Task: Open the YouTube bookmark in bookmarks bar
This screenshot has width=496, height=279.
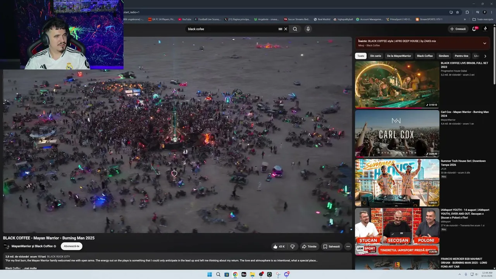Action: click(x=184, y=19)
